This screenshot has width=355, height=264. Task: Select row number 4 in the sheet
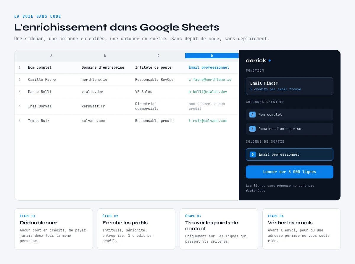point(20,106)
